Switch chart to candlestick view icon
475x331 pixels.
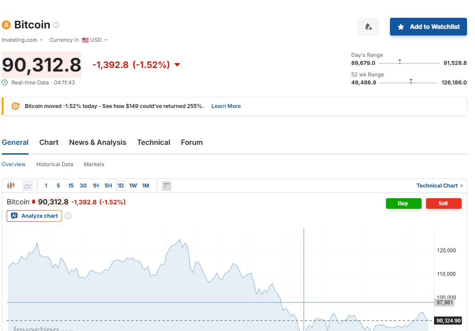click(11, 186)
